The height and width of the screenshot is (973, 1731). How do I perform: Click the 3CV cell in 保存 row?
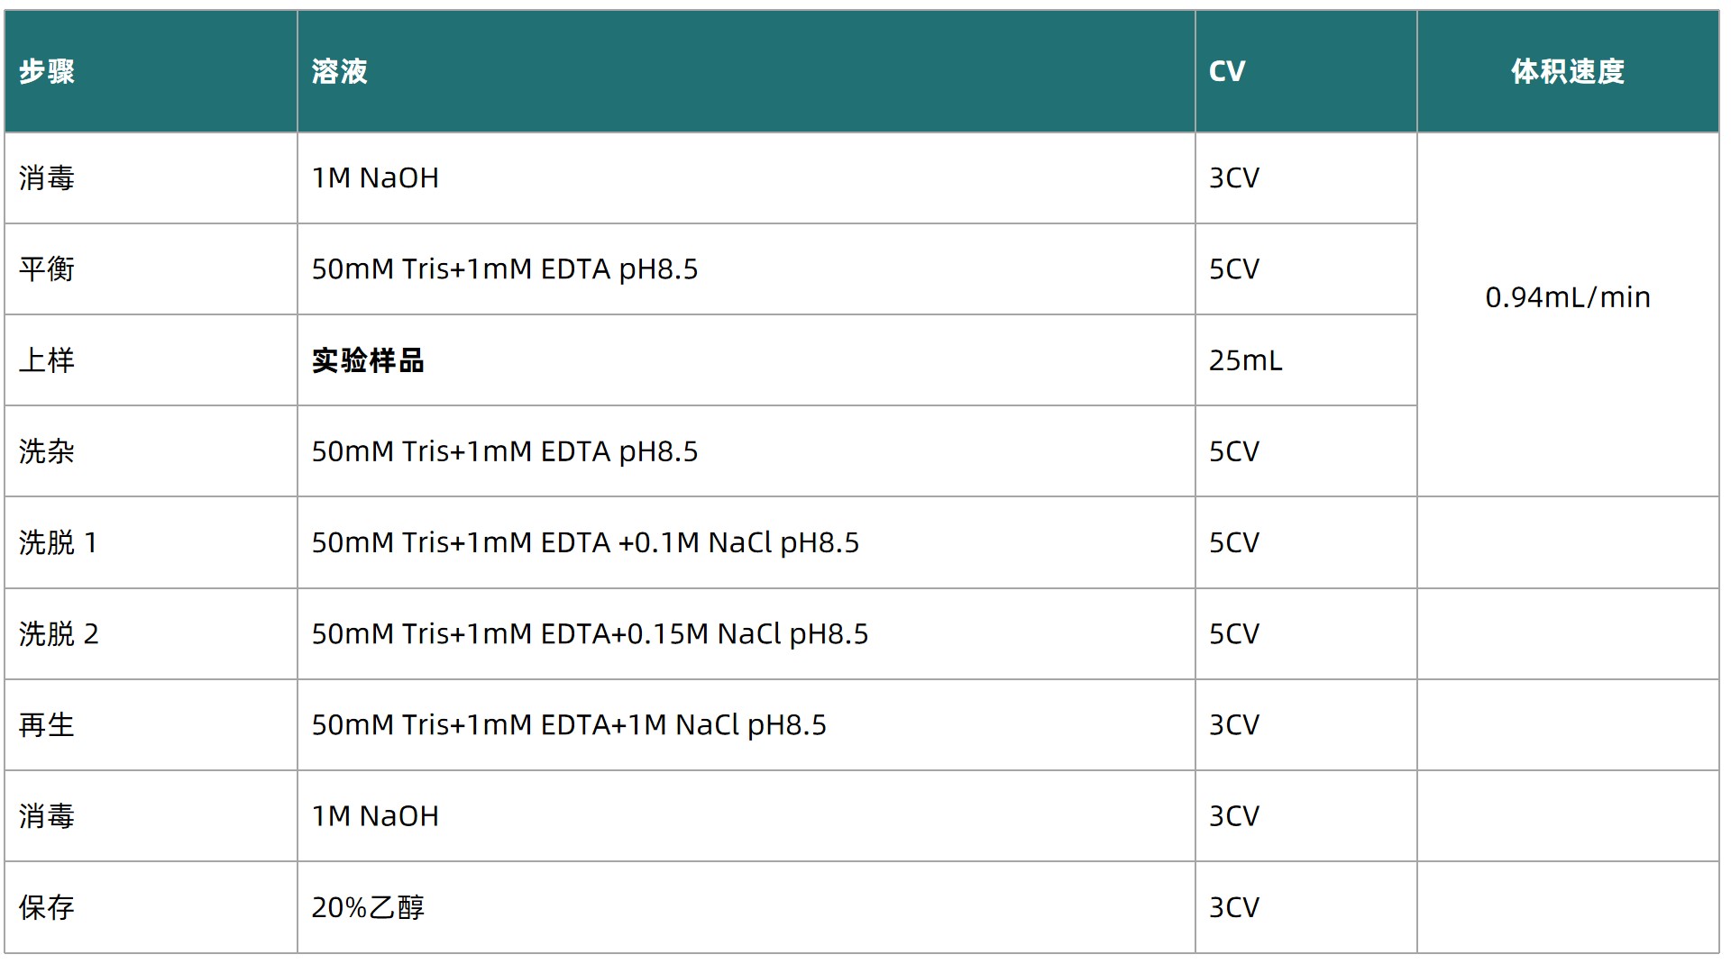point(1234,907)
